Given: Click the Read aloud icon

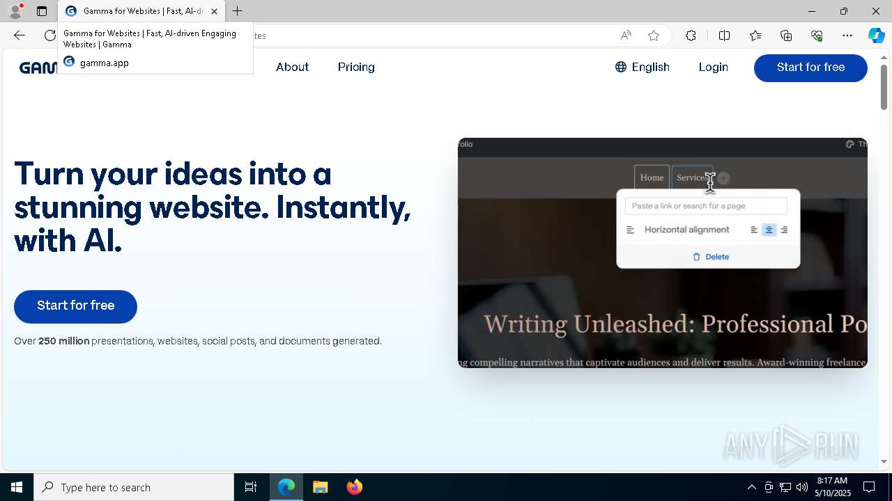Looking at the screenshot, I should pos(626,35).
